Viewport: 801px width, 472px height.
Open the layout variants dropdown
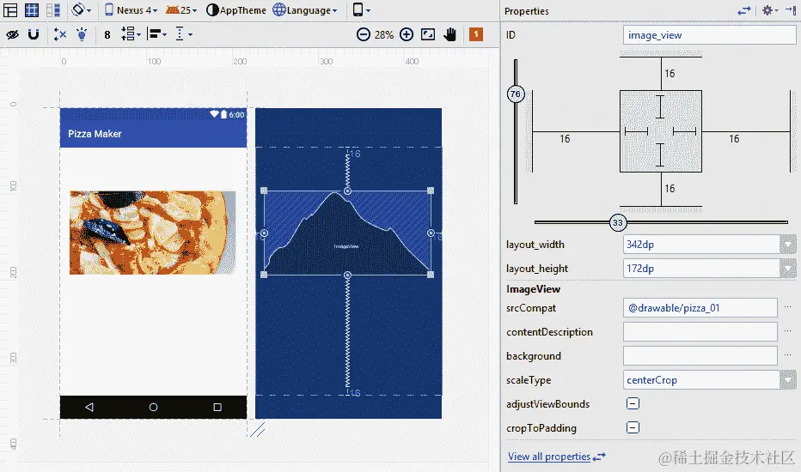click(x=362, y=9)
